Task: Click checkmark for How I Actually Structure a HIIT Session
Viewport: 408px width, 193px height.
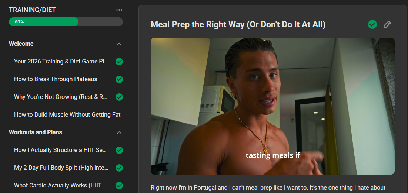Action: [119, 150]
